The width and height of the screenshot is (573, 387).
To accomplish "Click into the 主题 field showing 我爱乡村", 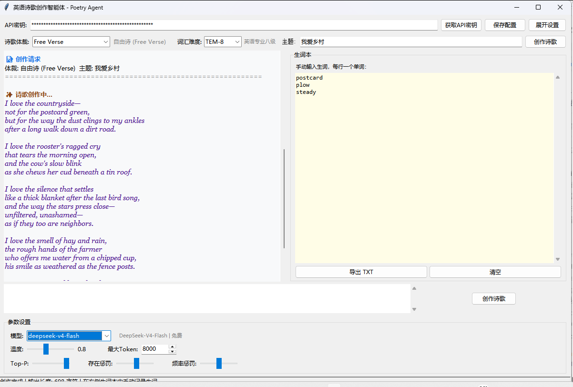I will point(410,42).
